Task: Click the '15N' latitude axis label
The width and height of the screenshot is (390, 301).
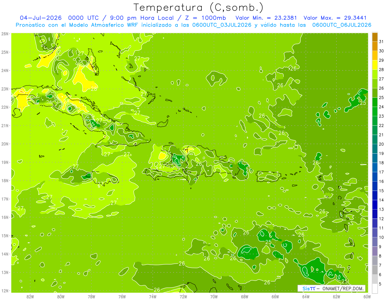Action: click(x=5, y=235)
